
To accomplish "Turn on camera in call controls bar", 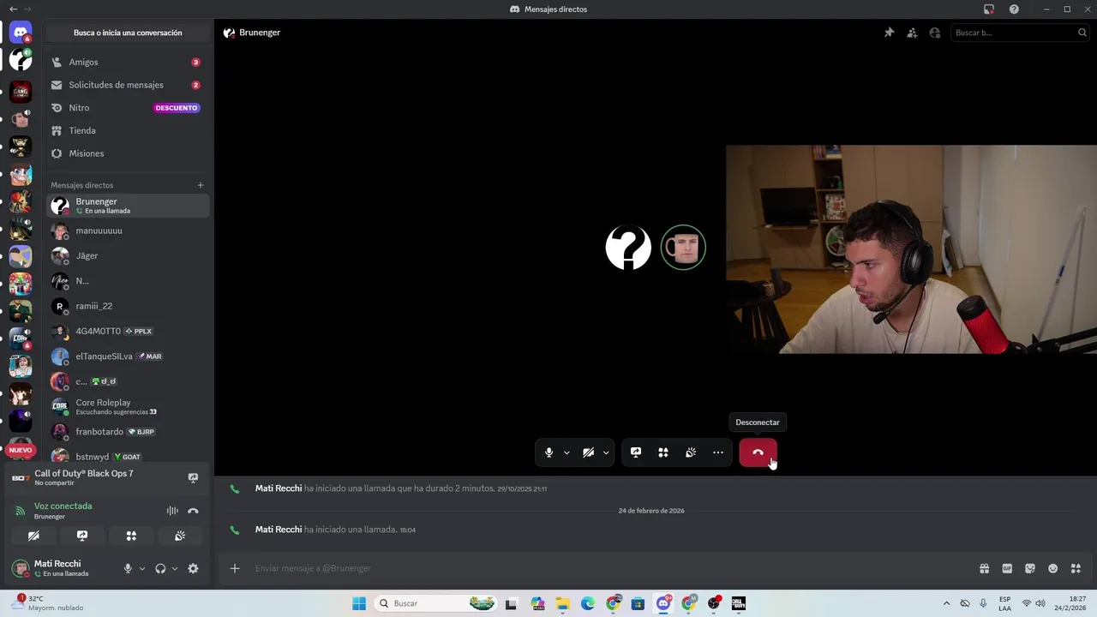I will (588, 452).
